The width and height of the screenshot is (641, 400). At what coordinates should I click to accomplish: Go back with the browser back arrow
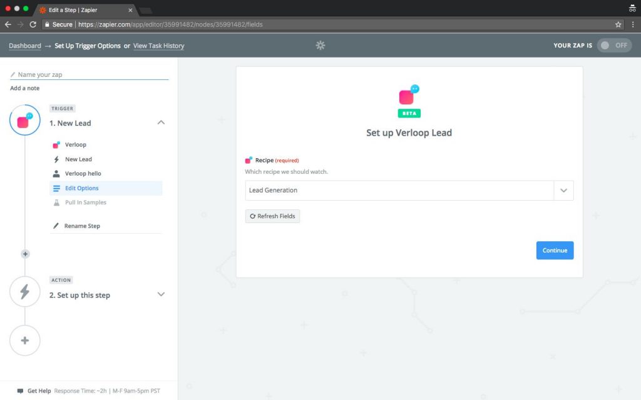(8, 24)
